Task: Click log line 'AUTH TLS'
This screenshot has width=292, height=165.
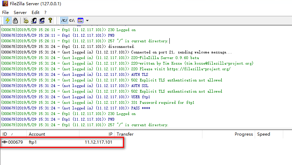Action: click(x=75, y=74)
